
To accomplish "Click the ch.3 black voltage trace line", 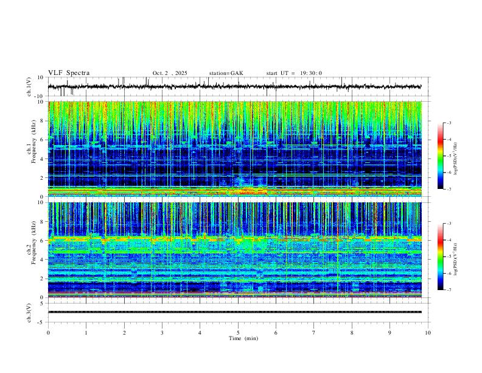I will tap(235, 312).
